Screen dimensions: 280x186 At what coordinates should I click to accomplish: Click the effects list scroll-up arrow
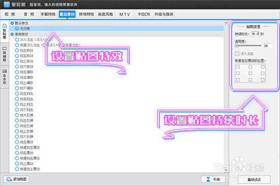click(x=226, y=23)
